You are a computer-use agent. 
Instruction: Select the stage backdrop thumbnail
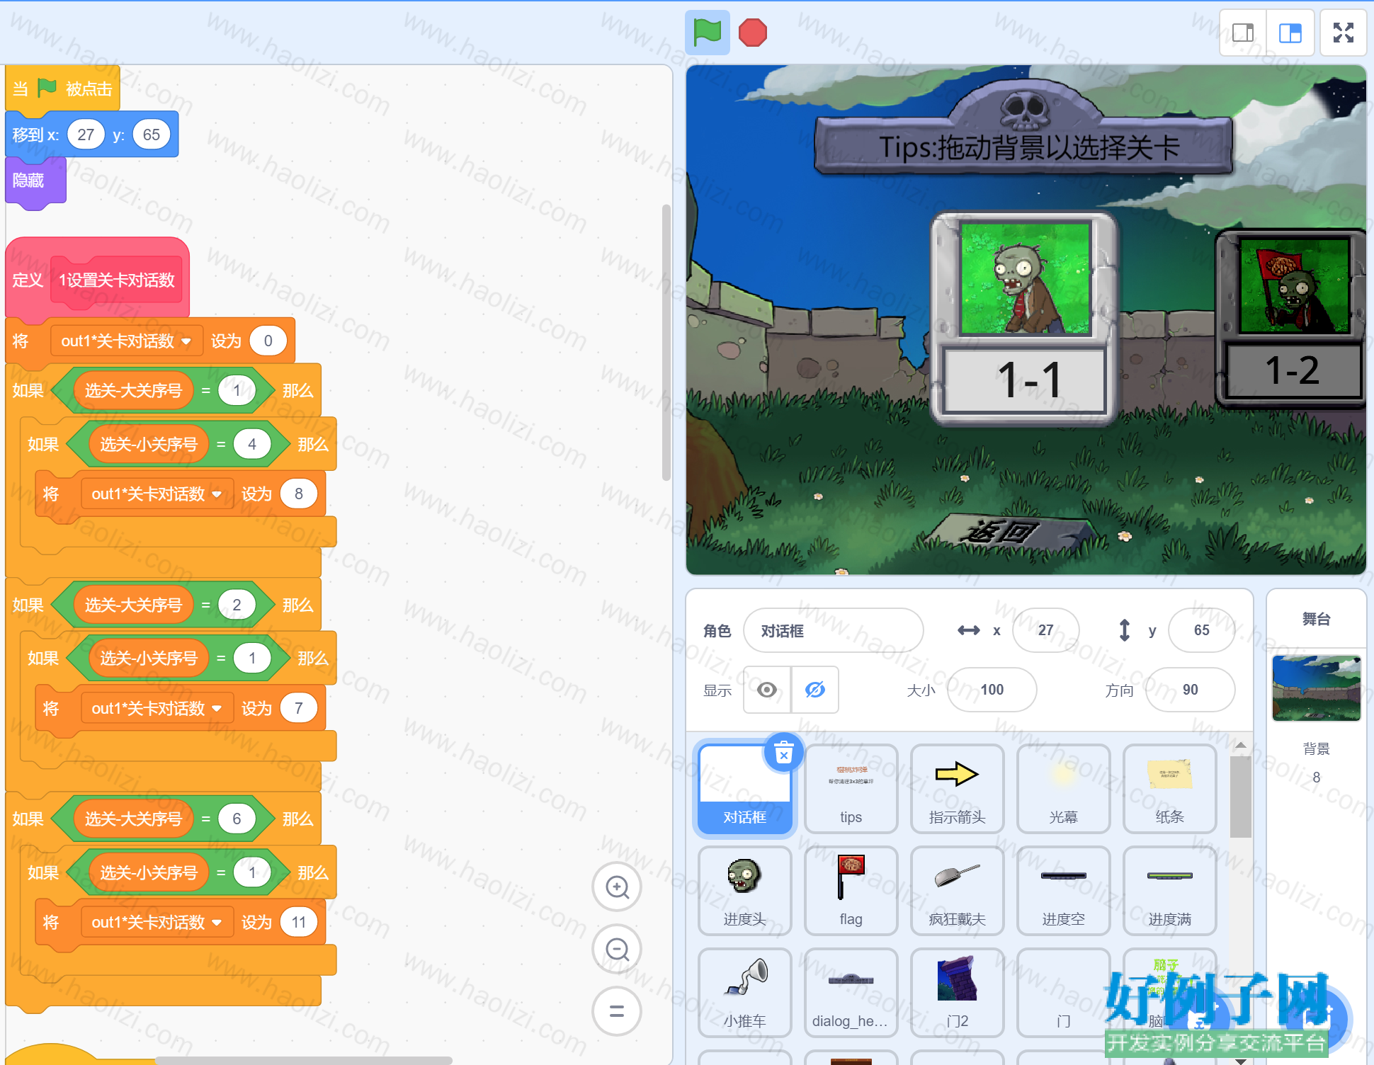pos(1316,688)
